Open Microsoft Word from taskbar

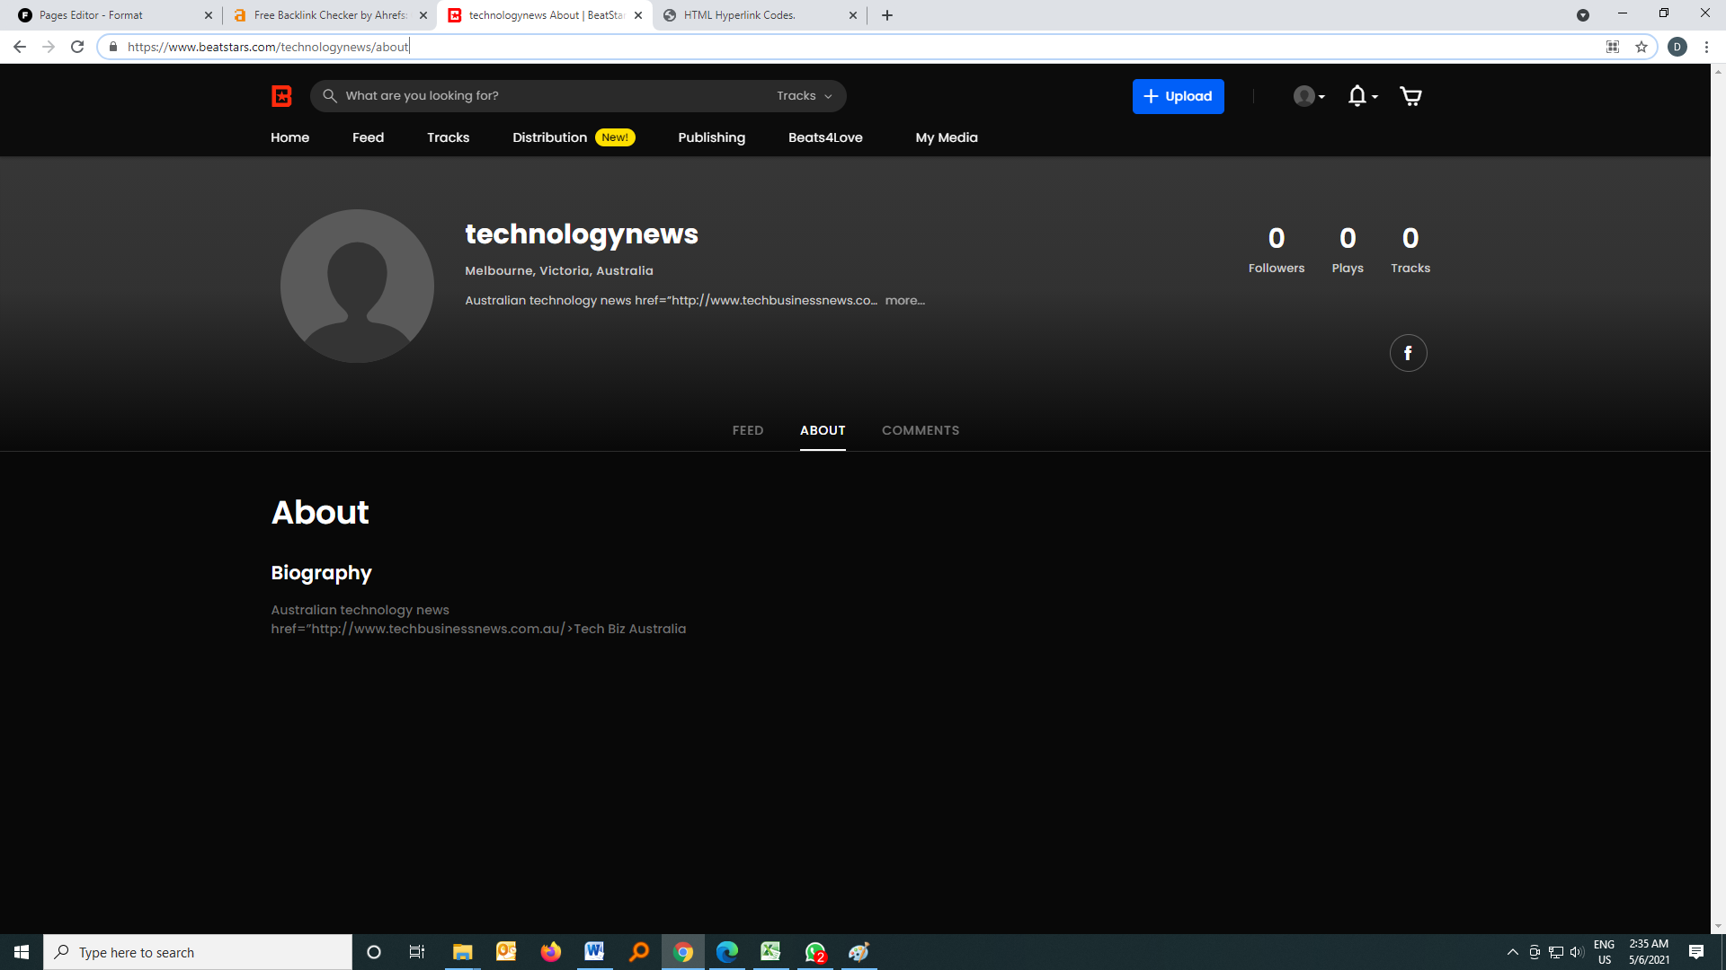[x=594, y=952]
